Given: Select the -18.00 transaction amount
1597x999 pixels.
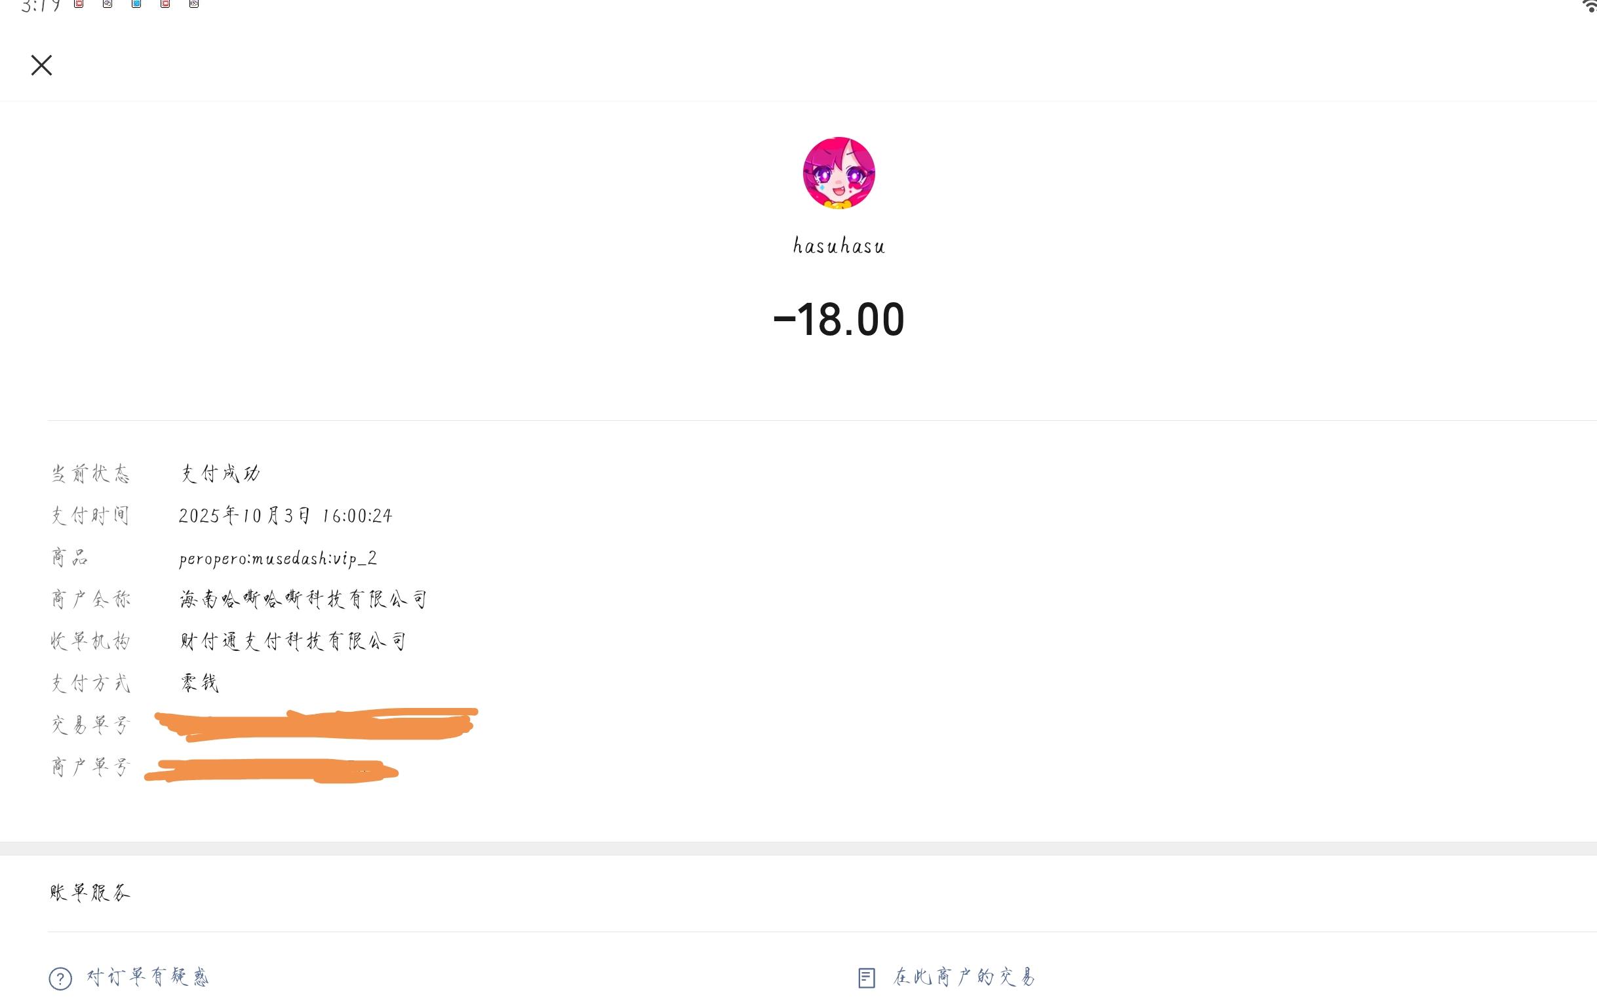Looking at the screenshot, I should pyautogui.click(x=839, y=320).
